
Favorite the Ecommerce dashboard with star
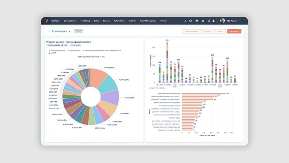[x=49, y=31]
